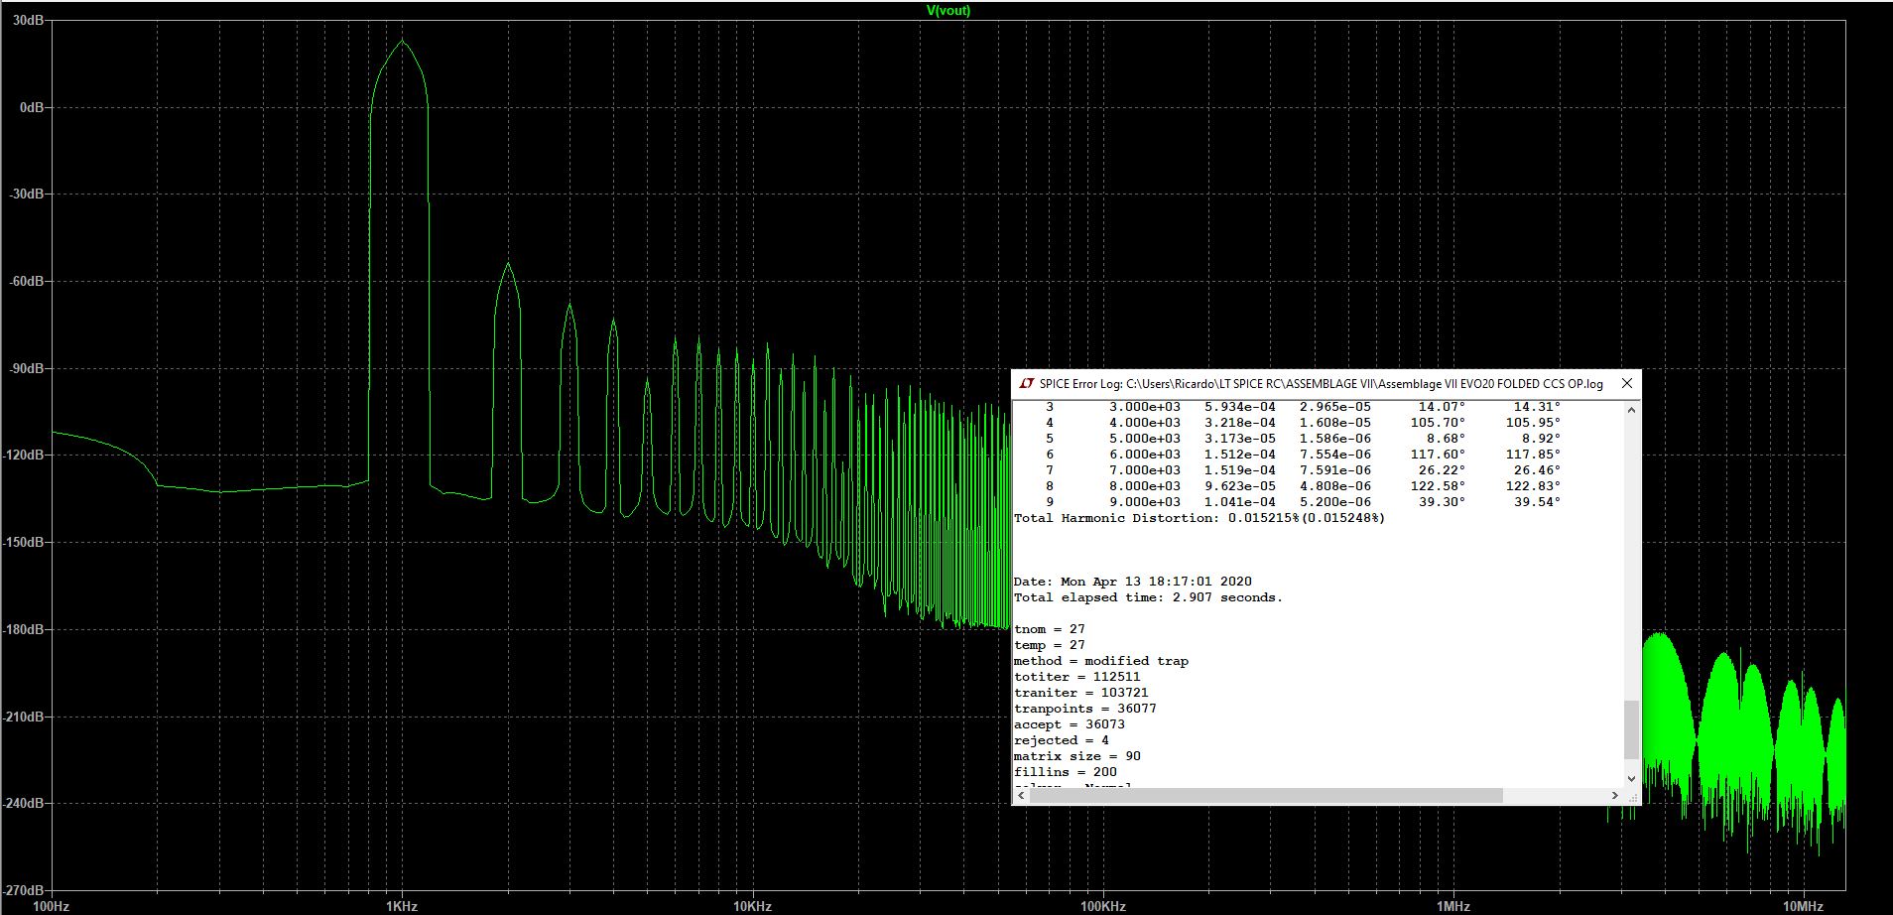Click the 1KHz frequency axis label
Viewport: 1893px width, 915px height.
point(402,906)
